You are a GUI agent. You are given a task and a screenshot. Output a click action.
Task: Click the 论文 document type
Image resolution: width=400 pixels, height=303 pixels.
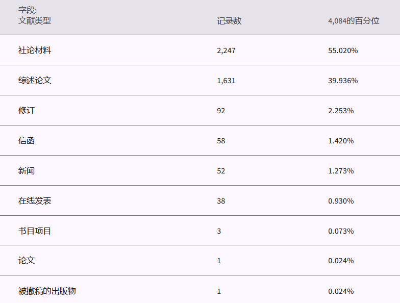coord(27,260)
